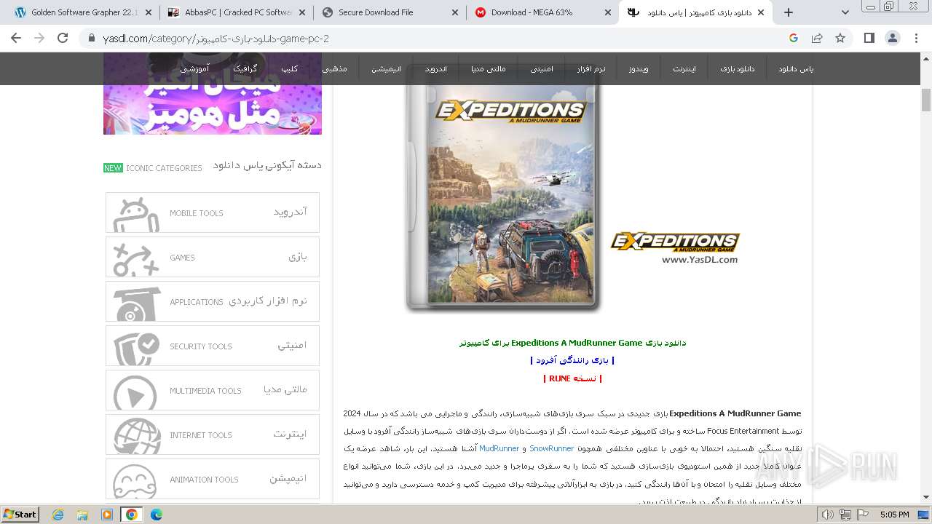Viewport: 932px width, 524px height.
Task: Expand the tab search dropdown
Action: [x=845, y=12]
